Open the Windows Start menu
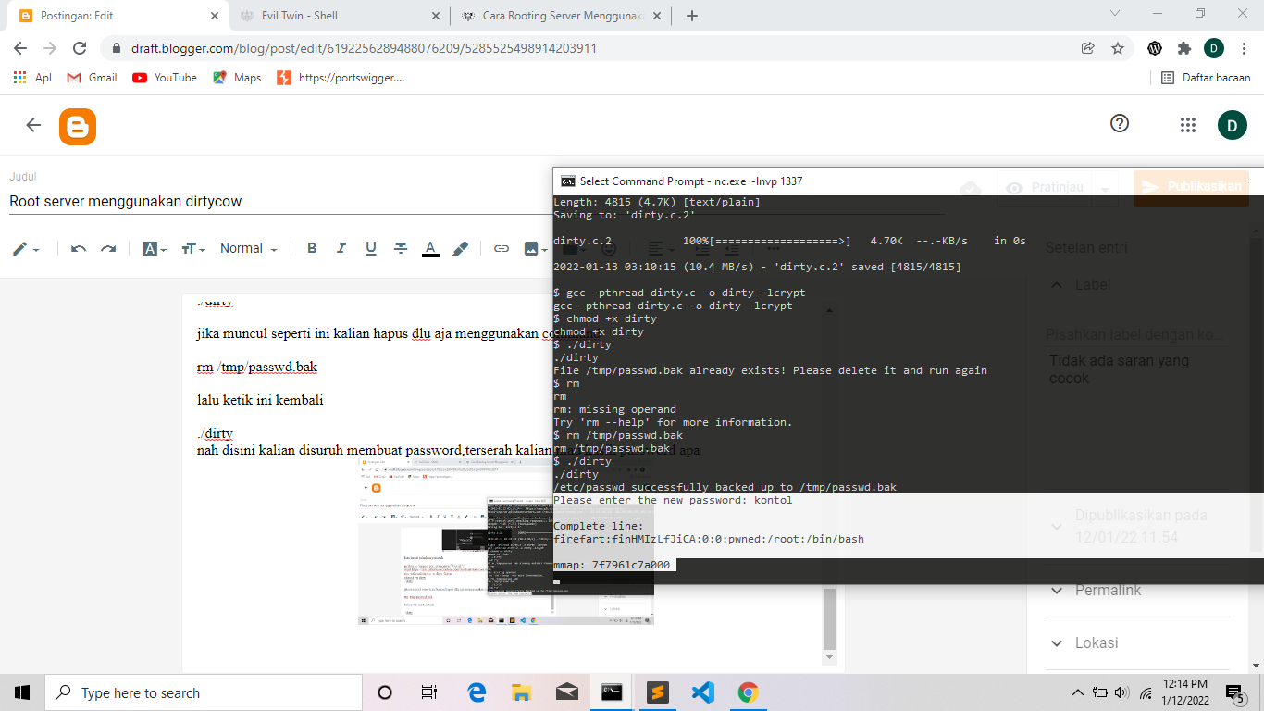This screenshot has height=711, width=1264. pyautogui.click(x=22, y=692)
